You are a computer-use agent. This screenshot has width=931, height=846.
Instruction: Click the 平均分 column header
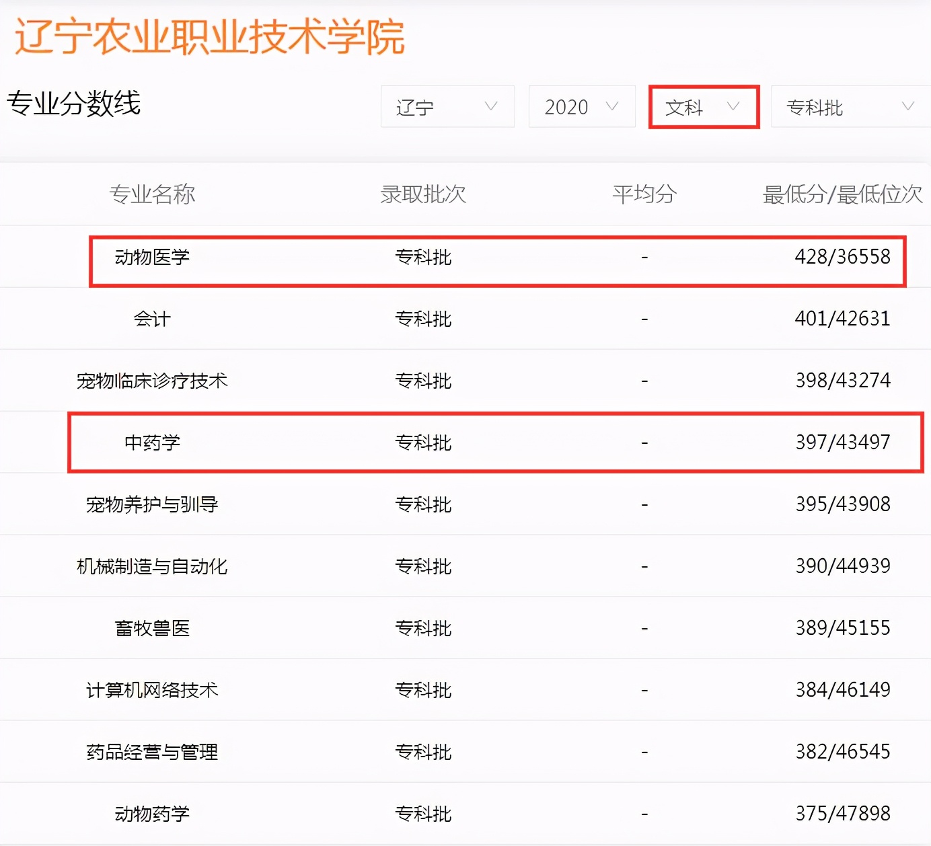tap(644, 194)
